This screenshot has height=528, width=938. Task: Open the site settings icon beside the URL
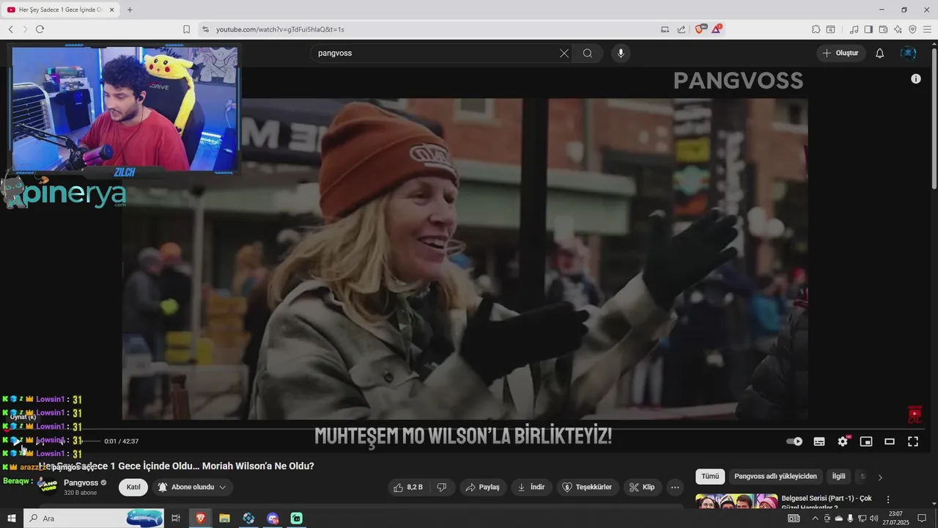205,29
